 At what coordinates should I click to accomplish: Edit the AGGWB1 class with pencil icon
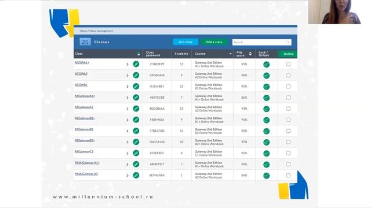pyautogui.click(x=136, y=86)
